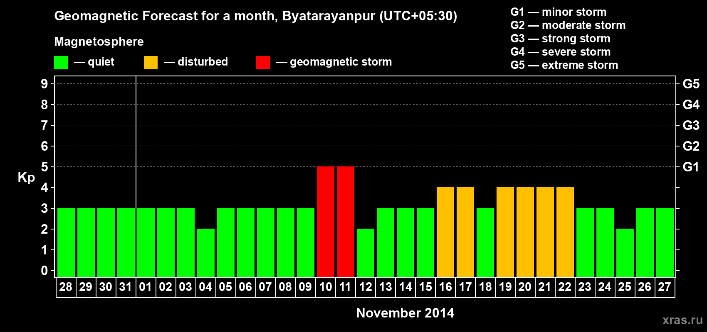The image size is (707, 332).
Task: Select the green bar for day 25
Action: (x=625, y=253)
